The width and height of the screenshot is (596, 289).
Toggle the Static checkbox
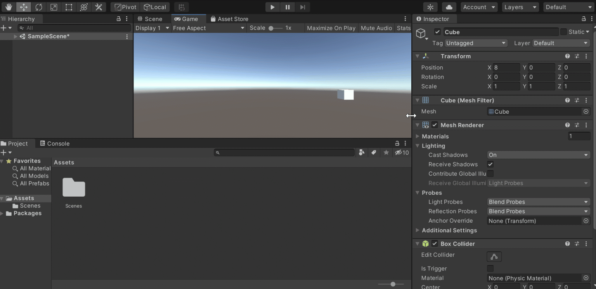point(563,32)
